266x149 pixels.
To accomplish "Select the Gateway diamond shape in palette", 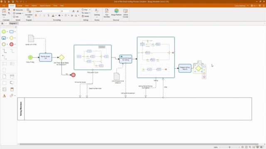I will (11, 38).
